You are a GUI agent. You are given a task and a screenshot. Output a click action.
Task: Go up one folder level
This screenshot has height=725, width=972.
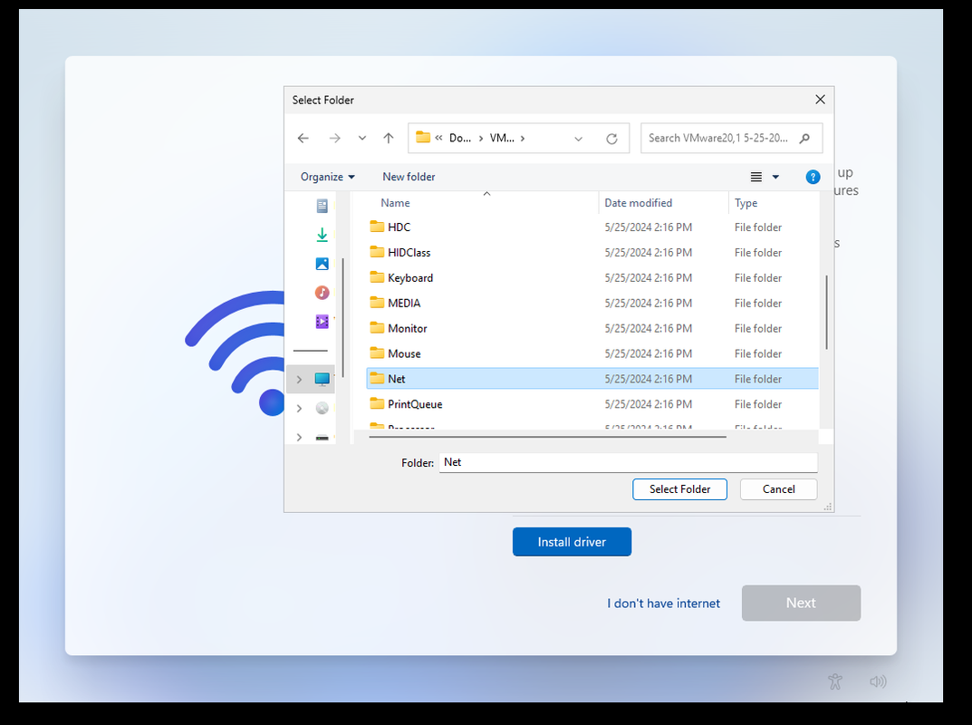click(x=388, y=139)
